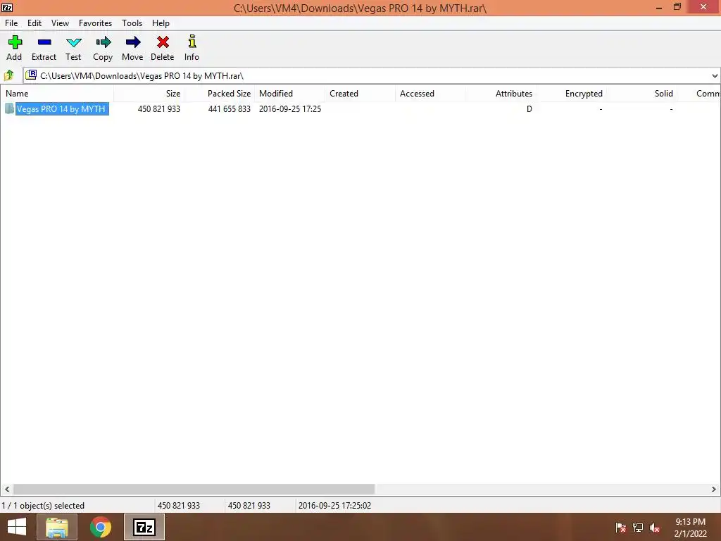The image size is (721, 541).
Task: Click the 7z logo in title bar
Action: click(7, 7)
